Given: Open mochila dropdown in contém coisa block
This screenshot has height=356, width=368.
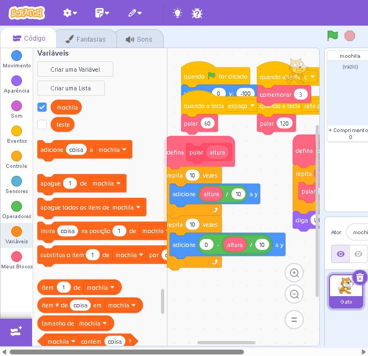Looking at the screenshot, I should [62, 342].
